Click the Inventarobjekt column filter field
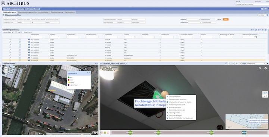The height and width of the screenshot is (137, 269). [x=37, y=37]
